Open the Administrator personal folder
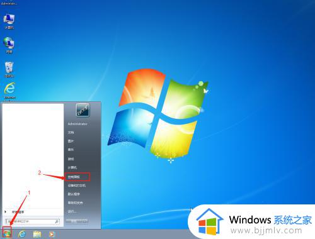 tap(77, 124)
